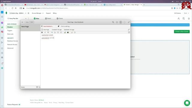Insert a link with the notebook toolbar
This screenshot has height=108, width=192.
pyautogui.click(x=52, y=32)
